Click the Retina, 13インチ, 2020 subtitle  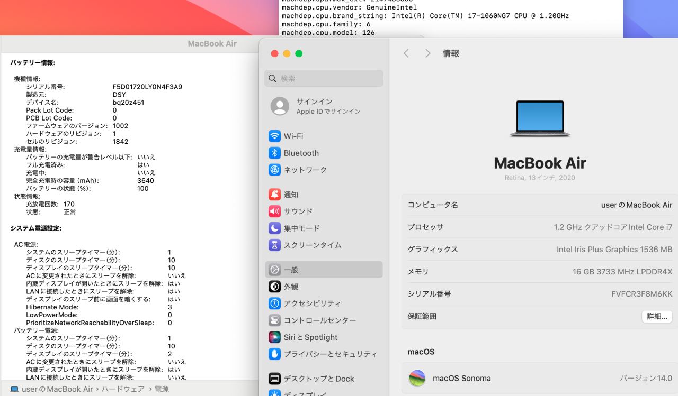coord(540,178)
